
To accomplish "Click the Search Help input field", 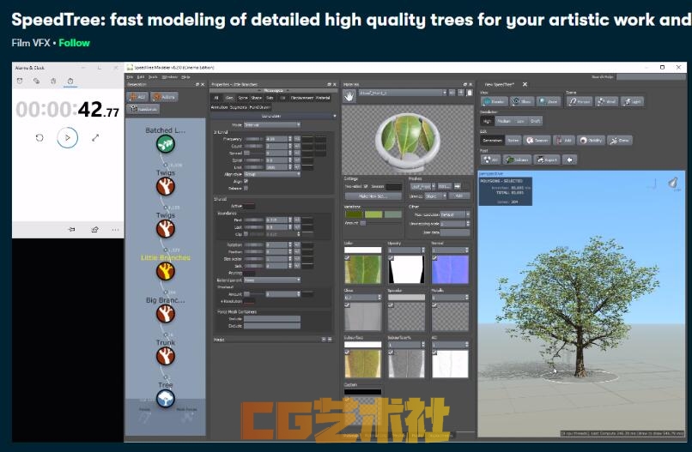I will (x=651, y=76).
